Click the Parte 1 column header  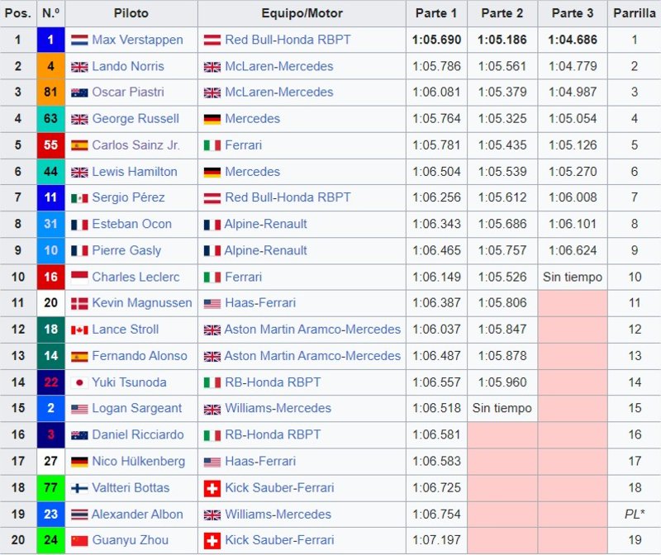click(x=436, y=13)
